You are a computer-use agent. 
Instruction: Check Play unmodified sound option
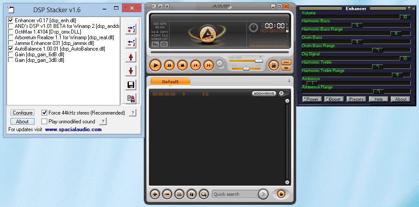click(45, 122)
